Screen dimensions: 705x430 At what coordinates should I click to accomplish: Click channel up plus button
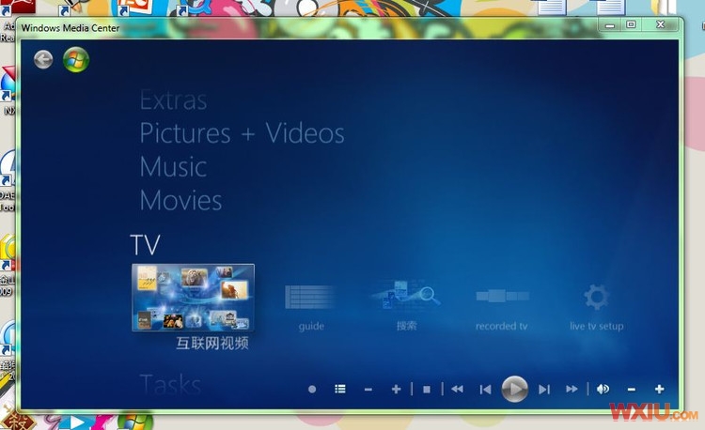[396, 389]
